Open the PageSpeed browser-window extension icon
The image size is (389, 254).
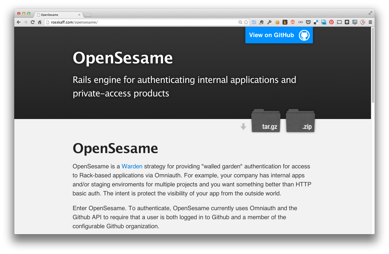[254, 22]
